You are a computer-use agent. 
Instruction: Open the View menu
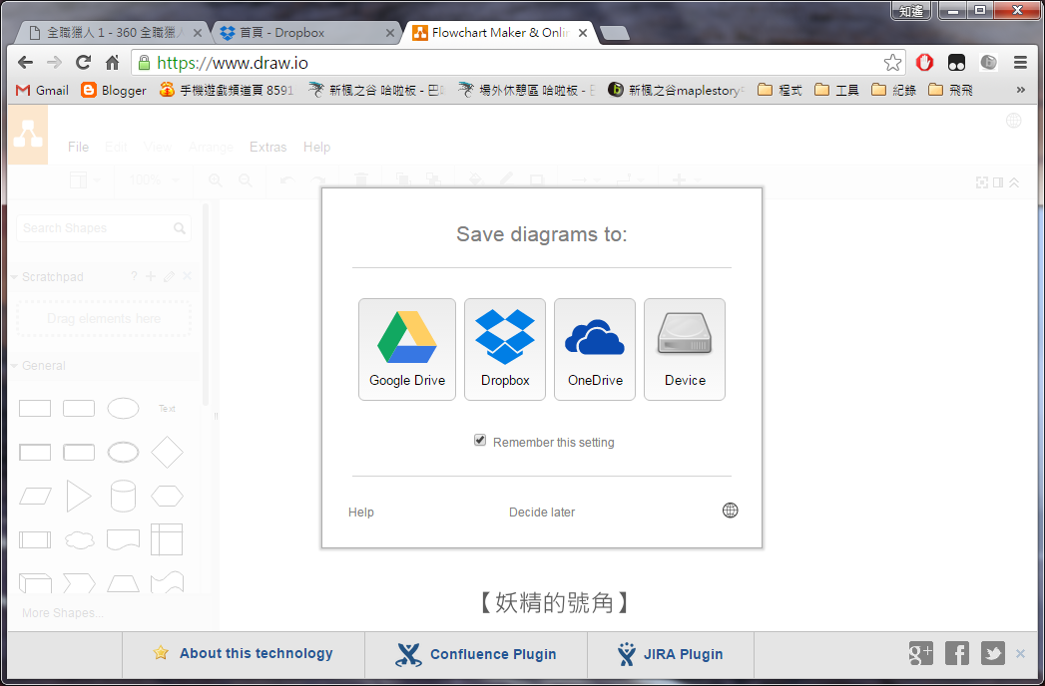158,148
